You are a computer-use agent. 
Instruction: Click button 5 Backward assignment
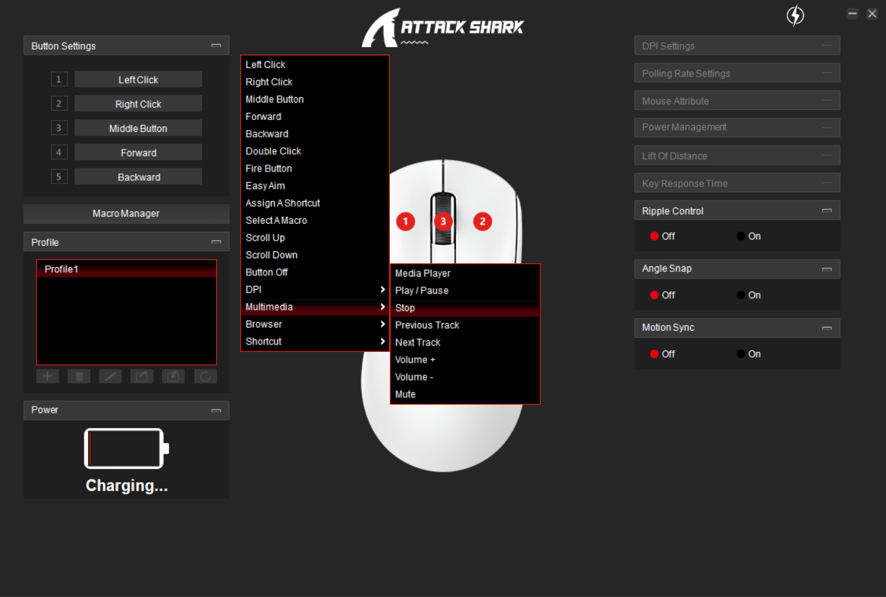pyautogui.click(x=138, y=177)
